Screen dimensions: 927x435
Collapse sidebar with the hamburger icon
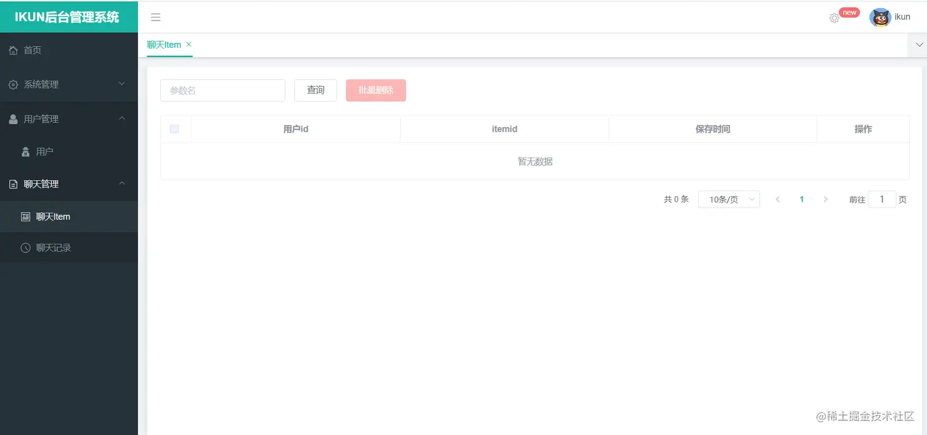[156, 17]
